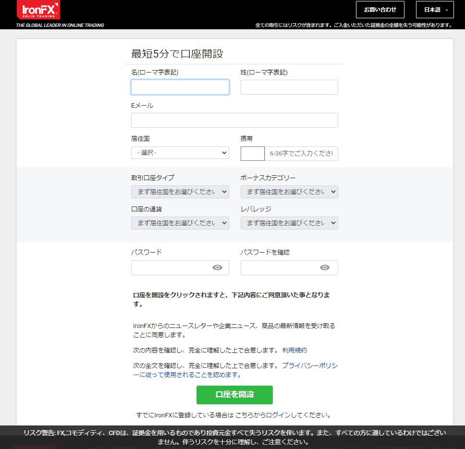The height and width of the screenshot is (449, 465).
Task: Open the プライバシーポリシー link
Action: click(x=235, y=370)
